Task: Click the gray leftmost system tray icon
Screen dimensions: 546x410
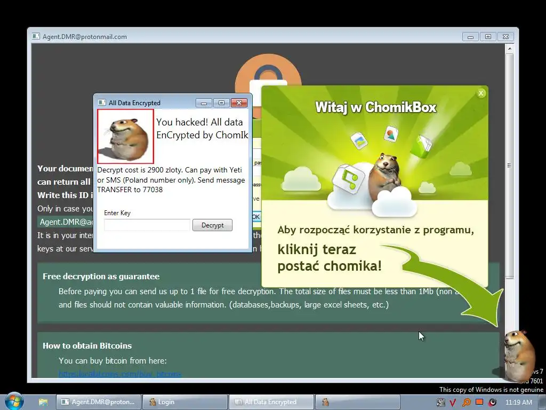Action: [x=440, y=403]
